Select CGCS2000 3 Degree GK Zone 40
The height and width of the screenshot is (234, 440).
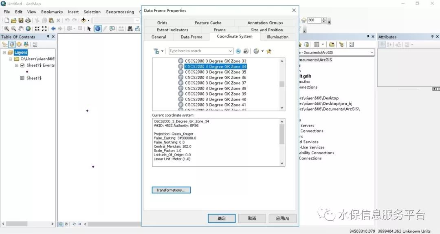pyautogui.click(x=216, y=99)
